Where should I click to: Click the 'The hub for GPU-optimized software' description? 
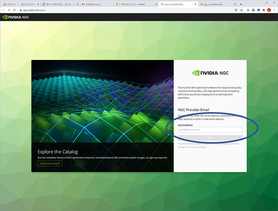pyautogui.click(x=210, y=93)
